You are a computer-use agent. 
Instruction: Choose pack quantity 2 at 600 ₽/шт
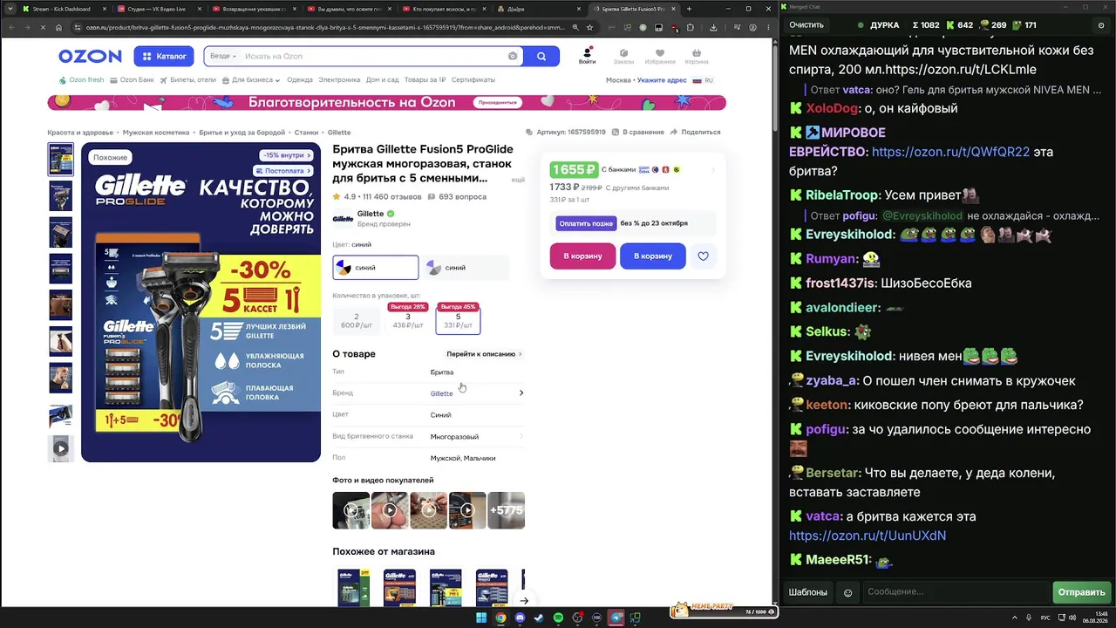tap(357, 321)
